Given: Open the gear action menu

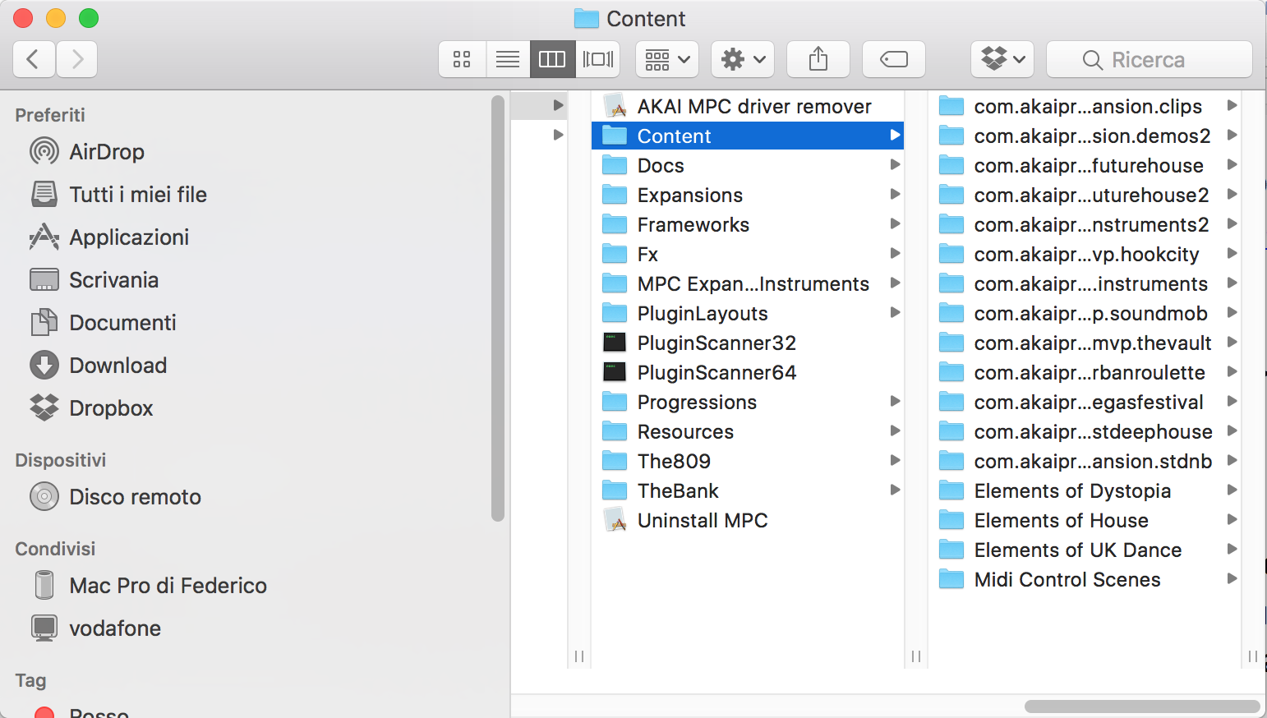Looking at the screenshot, I should (743, 59).
